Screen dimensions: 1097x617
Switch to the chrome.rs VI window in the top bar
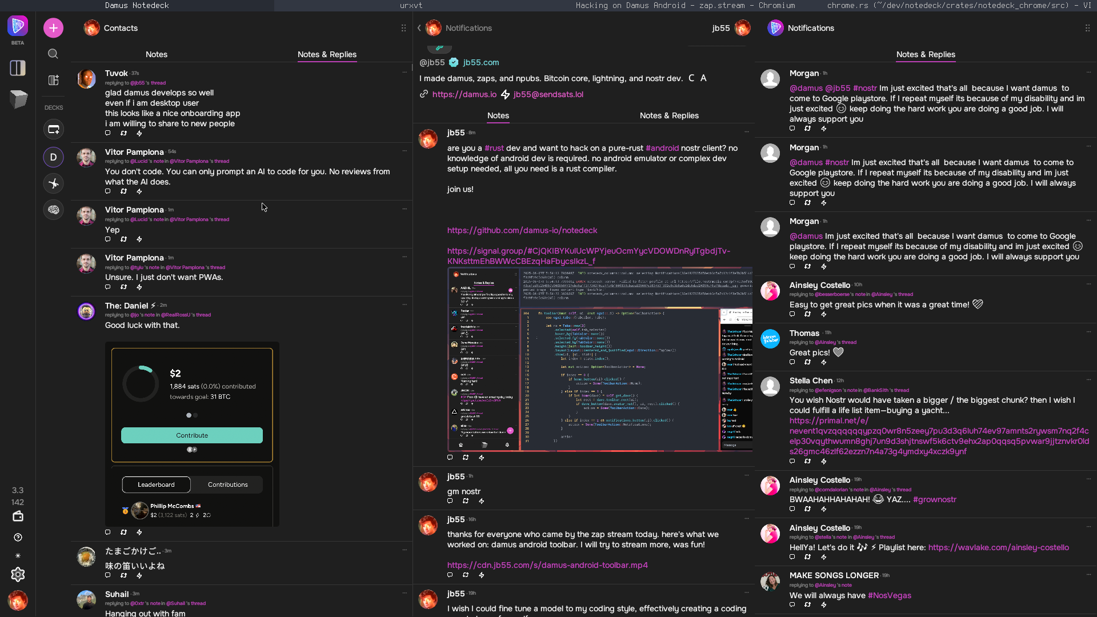pos(959,5)
